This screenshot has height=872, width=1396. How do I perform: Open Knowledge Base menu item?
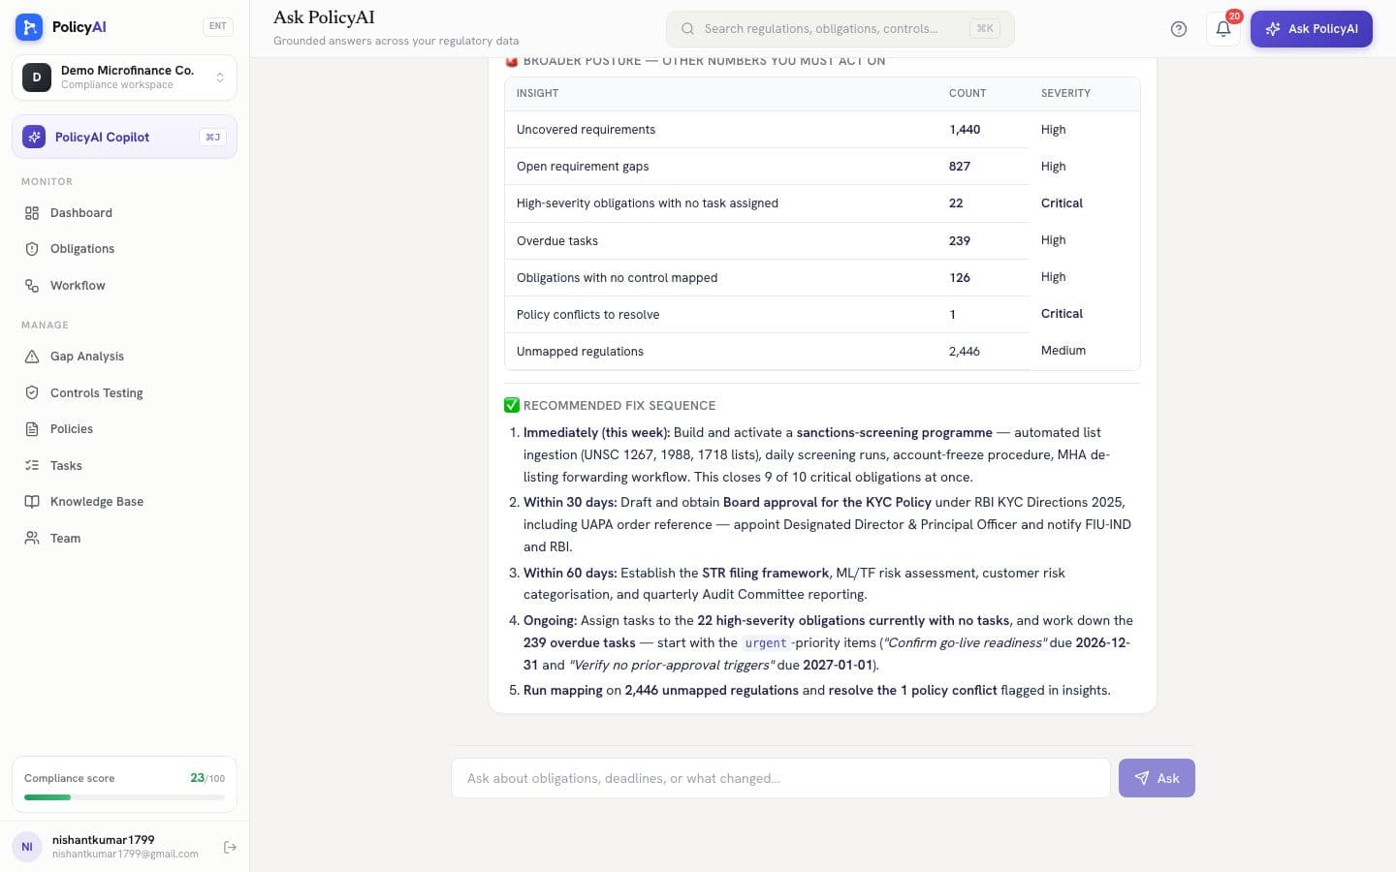click(124, 502)
